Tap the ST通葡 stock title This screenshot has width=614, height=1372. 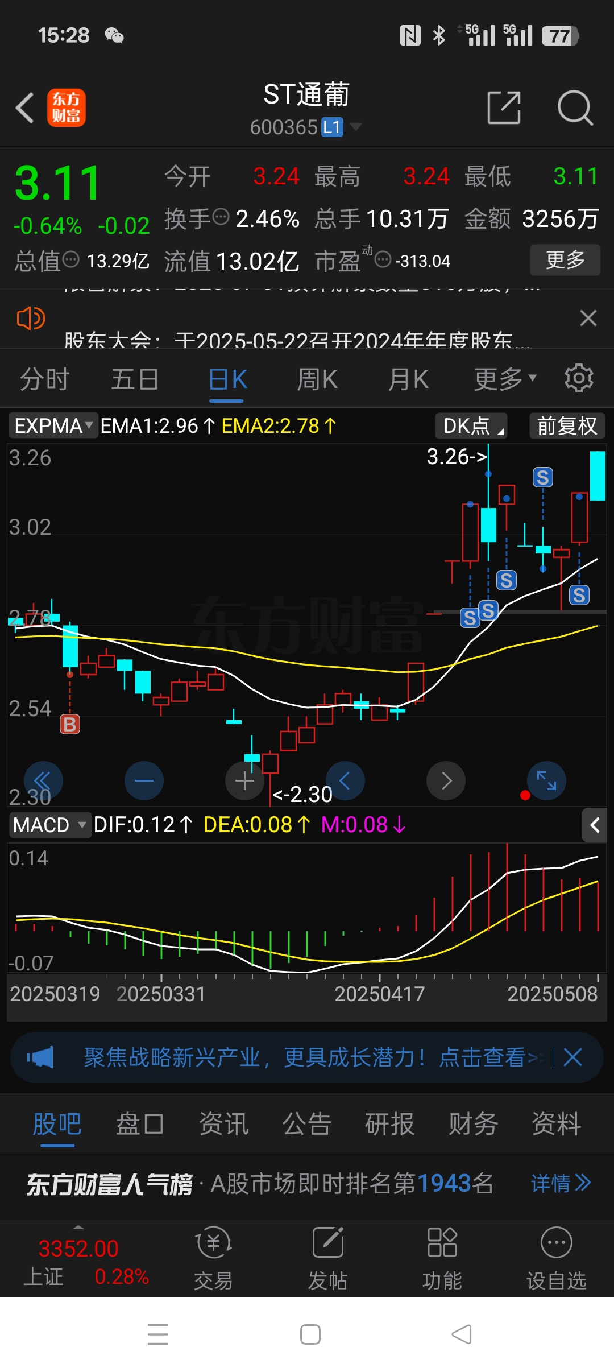coord(306,94)
